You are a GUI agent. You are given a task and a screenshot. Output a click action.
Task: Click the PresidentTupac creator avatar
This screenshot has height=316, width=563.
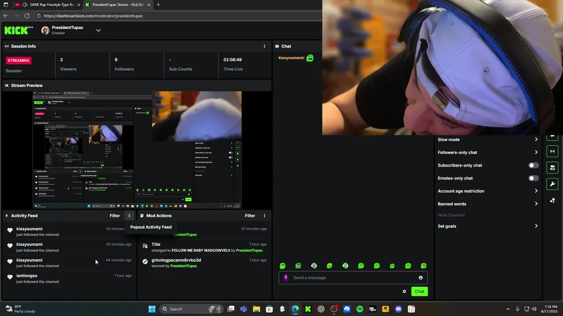point(45,30)
